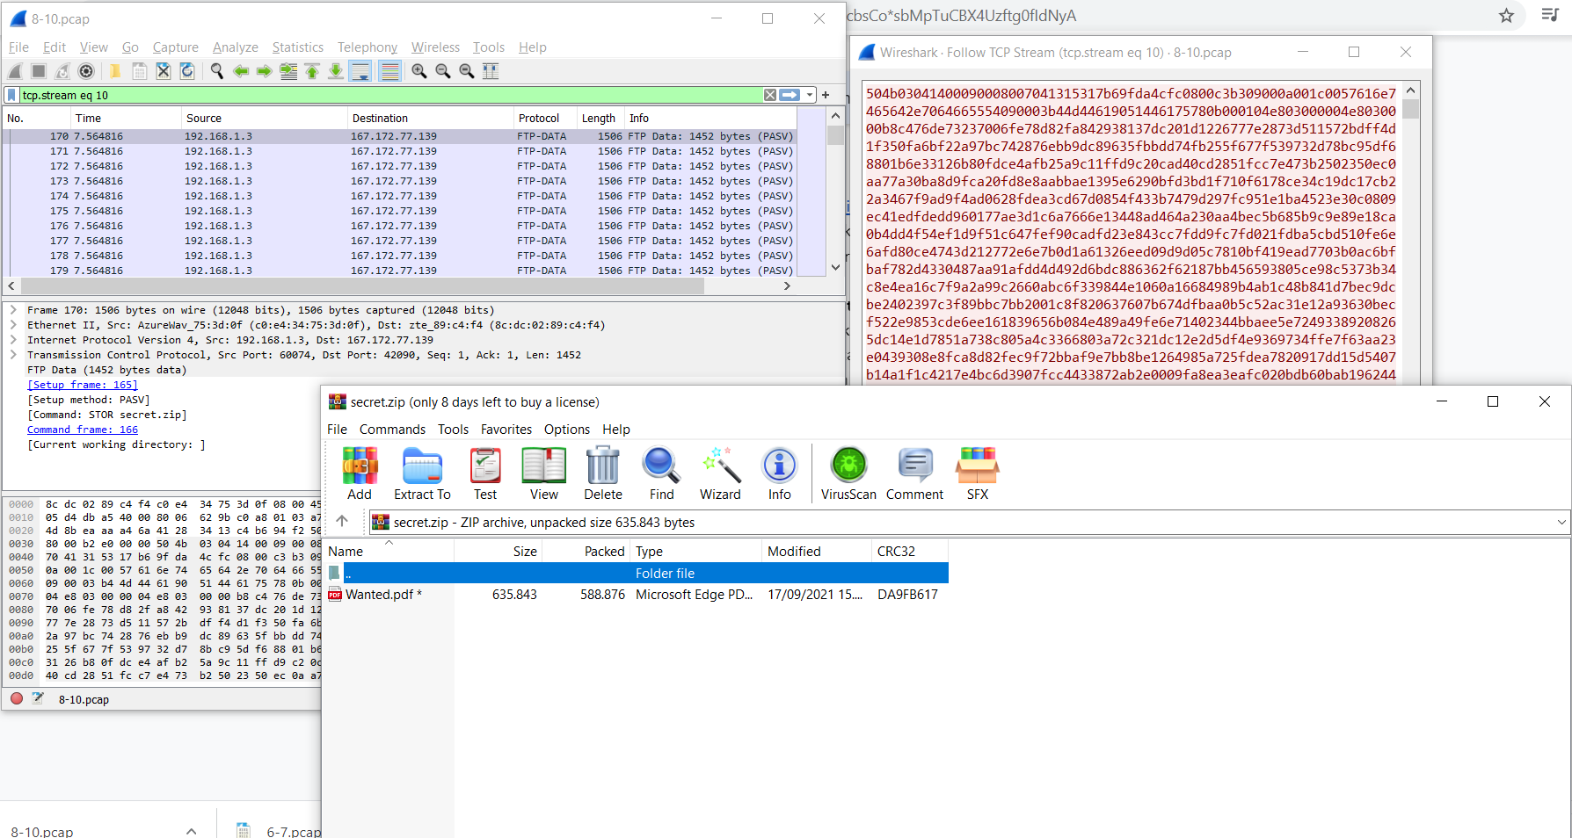The width and height of the screenshot is (1572, 838).
Task: Jump to last packet icon
Action: [336, 71]
